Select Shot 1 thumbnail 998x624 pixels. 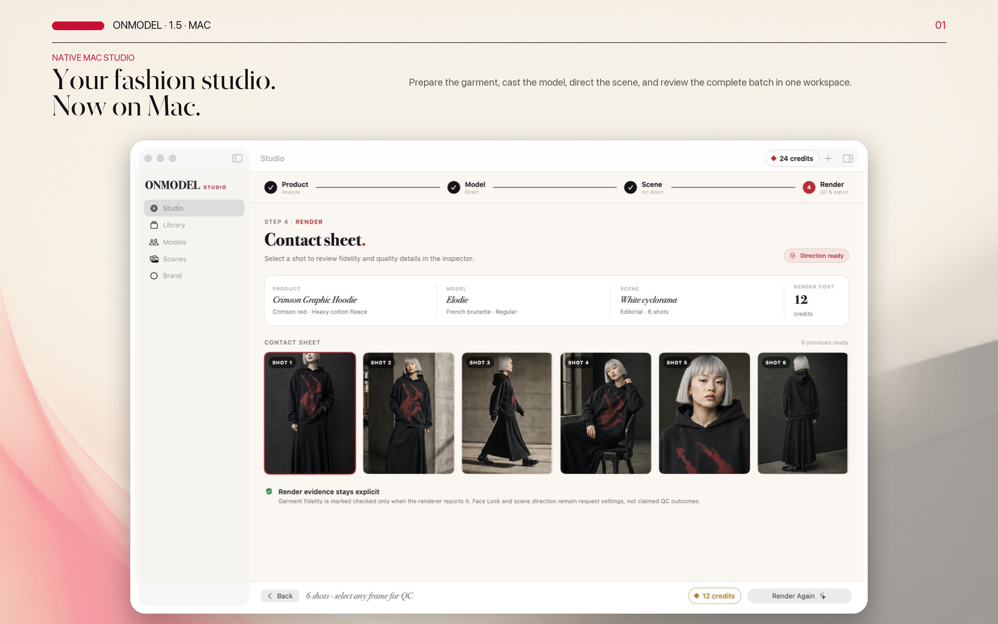(x=310, y=413)
